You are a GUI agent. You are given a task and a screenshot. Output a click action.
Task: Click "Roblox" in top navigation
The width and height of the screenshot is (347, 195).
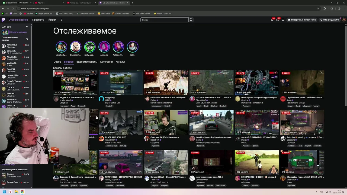[x=52, y=20]
